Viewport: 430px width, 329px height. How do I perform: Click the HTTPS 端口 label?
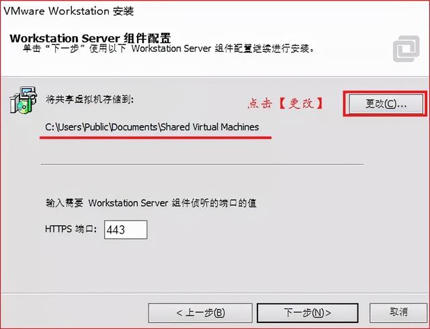click(71, 229)
